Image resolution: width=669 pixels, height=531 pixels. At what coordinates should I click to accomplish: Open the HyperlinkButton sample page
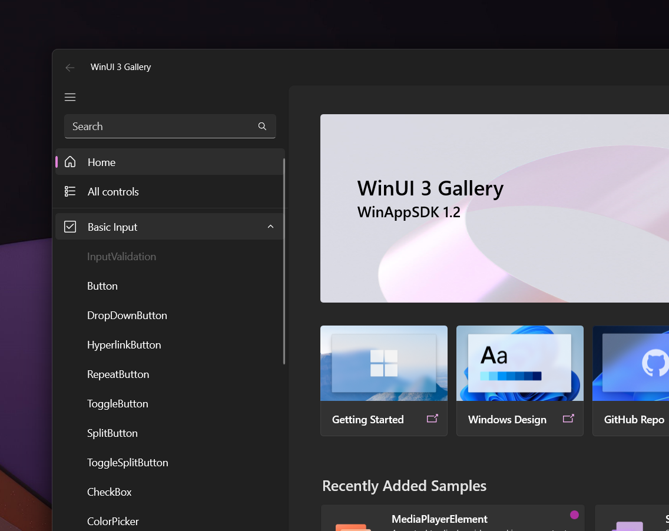coord(124,345)
